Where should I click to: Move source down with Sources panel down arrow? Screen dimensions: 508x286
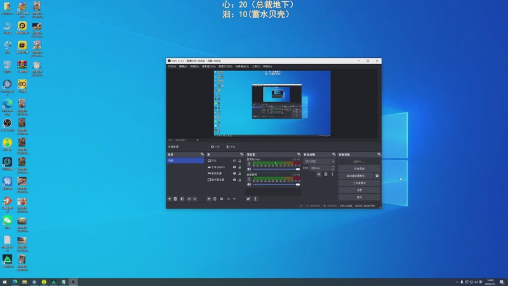click(x=234, y=199)
